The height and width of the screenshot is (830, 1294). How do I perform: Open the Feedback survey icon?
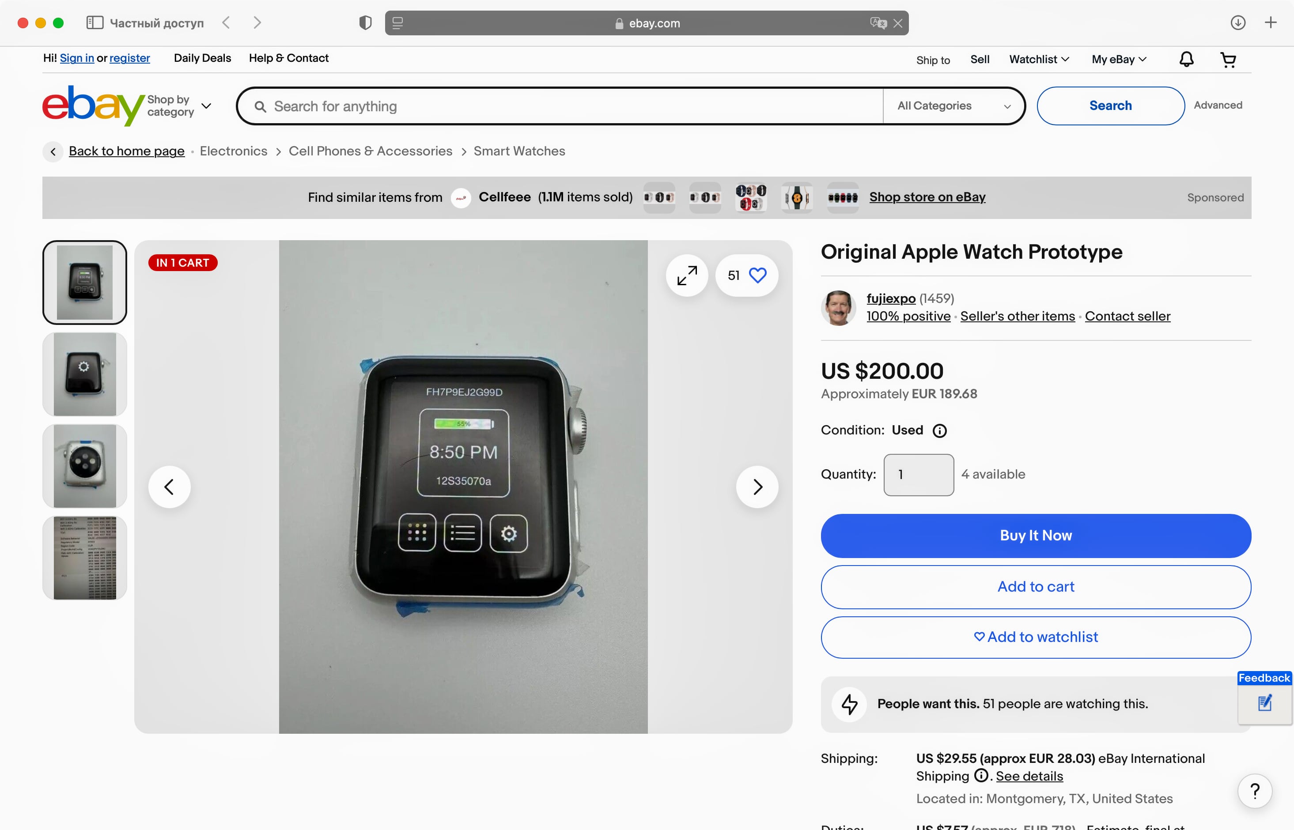click(x=1265, y=703)
